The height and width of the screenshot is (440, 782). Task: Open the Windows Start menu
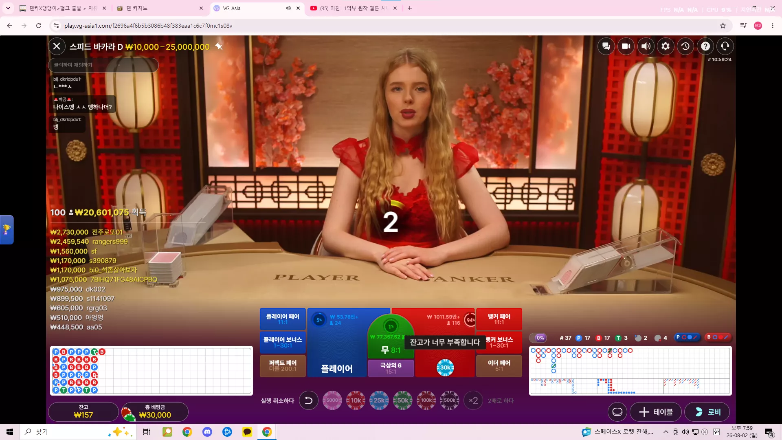pyautogui.click(x=10, y=432)
